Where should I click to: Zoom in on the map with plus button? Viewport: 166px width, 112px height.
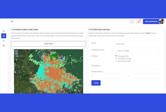coord(16,51)
